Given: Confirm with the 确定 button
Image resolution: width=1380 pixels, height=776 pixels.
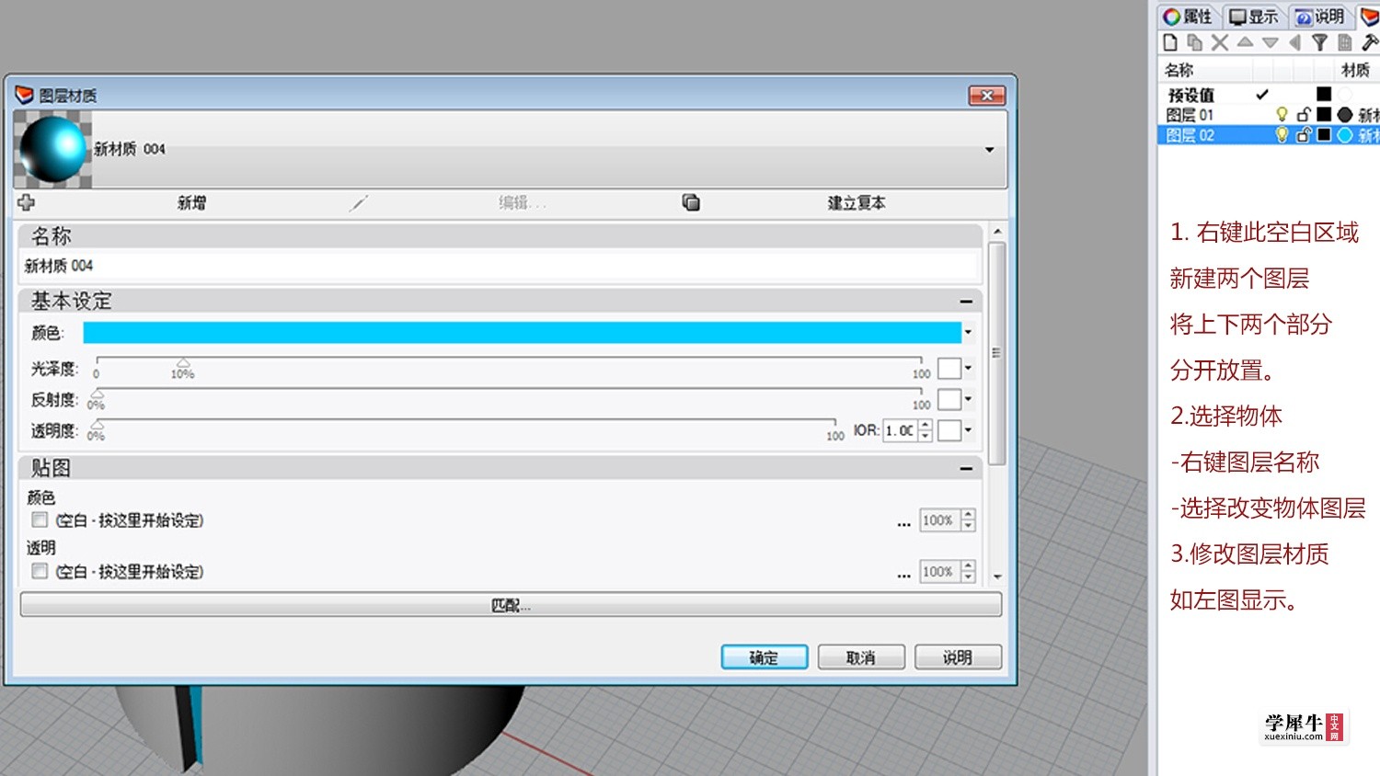Looking at the screenshot, I should [x=765, y=657].
